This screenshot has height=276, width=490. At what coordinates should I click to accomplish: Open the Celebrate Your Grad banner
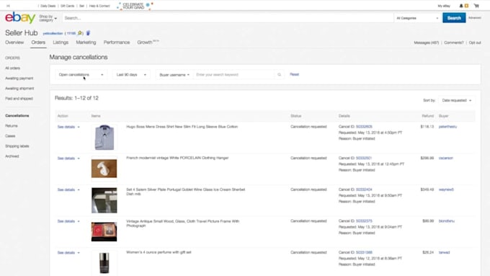coord(134,6)
